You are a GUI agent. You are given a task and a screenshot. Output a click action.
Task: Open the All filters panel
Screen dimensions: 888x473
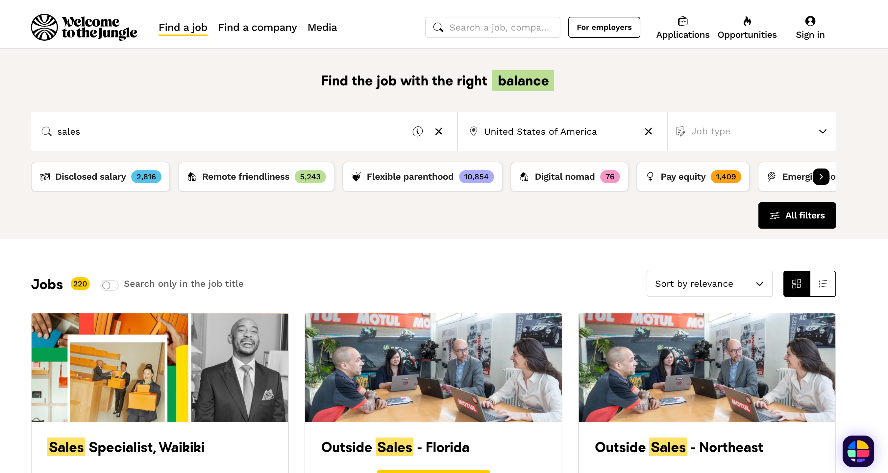point(796,215)
